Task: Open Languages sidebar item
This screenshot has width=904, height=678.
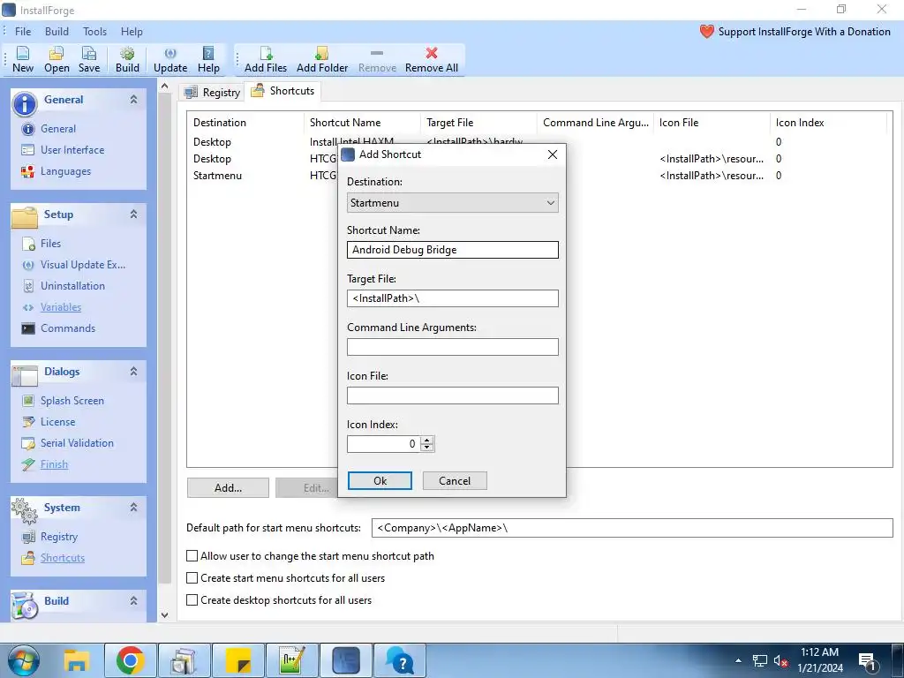Action: [65, 171]
